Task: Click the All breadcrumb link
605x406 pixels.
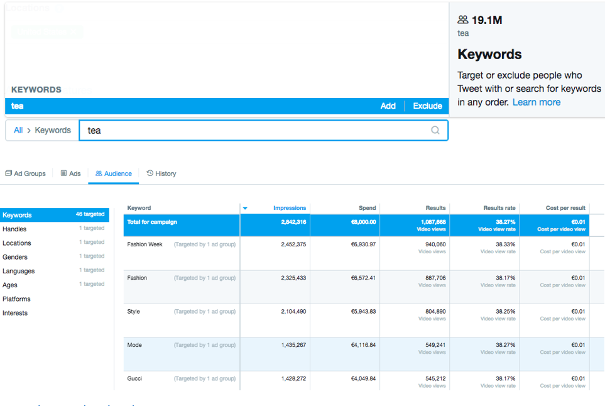Action: [18, 130]
